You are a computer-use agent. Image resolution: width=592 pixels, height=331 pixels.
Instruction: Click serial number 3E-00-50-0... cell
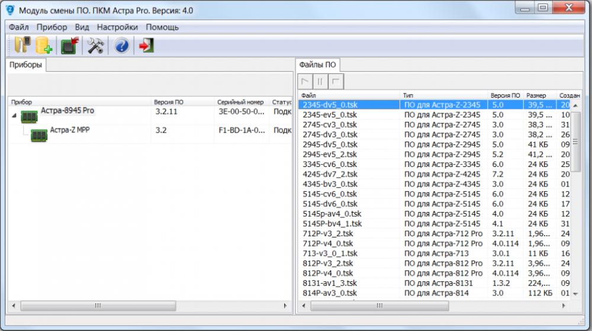[242, 111]
